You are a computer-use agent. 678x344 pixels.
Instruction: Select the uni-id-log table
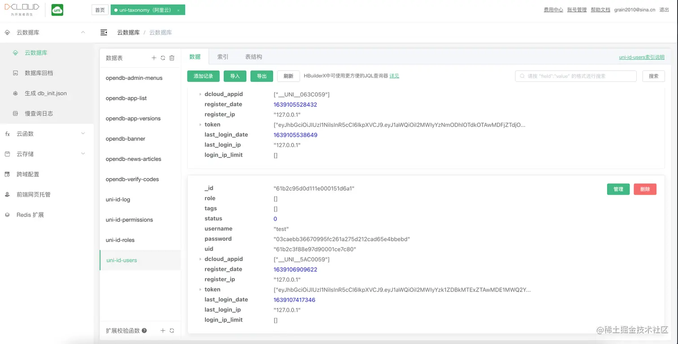click(x=140, y=200)
